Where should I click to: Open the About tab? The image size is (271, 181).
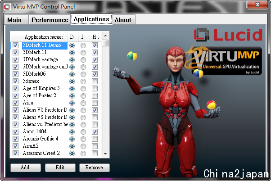124,20
